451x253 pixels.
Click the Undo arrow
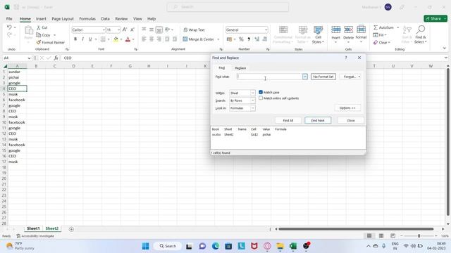[9, 27]
